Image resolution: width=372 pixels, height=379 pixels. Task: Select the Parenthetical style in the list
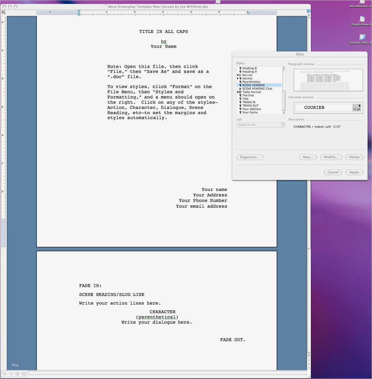pyautogui.click(x=252, y=82)
